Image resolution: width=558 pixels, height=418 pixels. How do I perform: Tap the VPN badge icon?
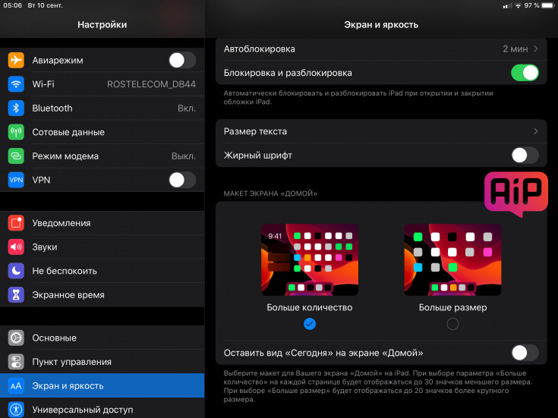16,180
